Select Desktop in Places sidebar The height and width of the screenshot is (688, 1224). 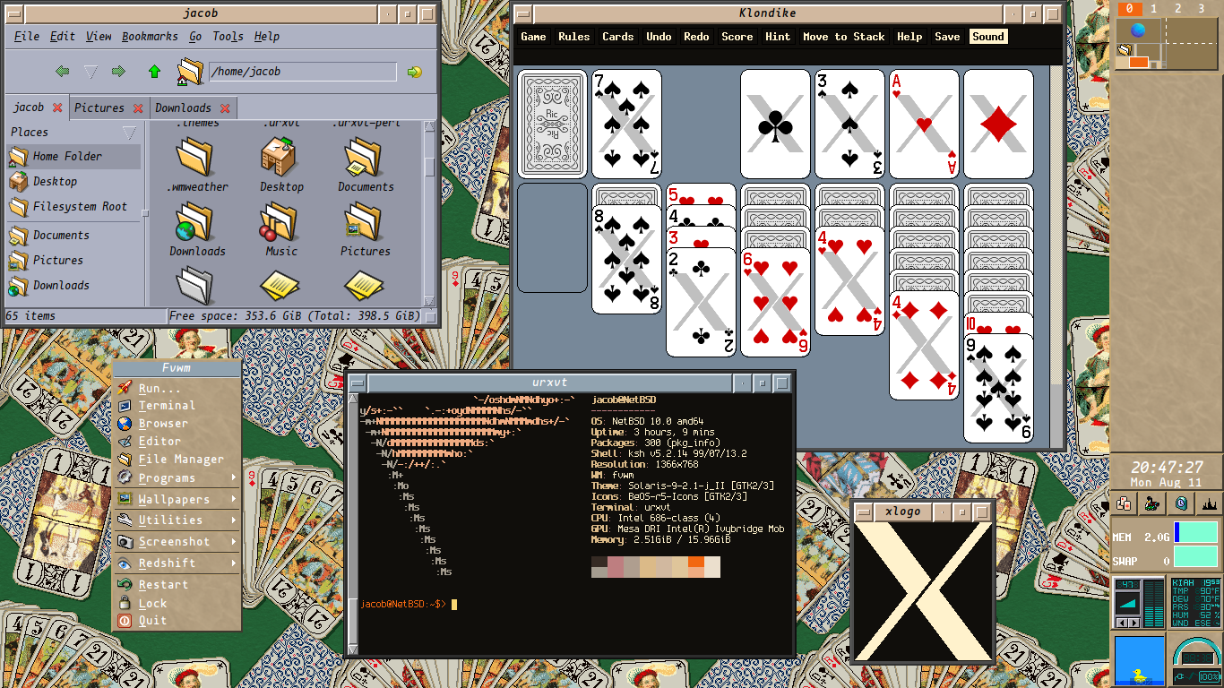(x=73, y=182)
